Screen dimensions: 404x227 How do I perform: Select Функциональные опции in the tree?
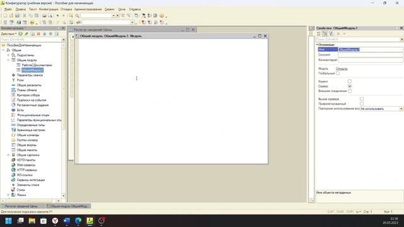[x=33, y=115]
